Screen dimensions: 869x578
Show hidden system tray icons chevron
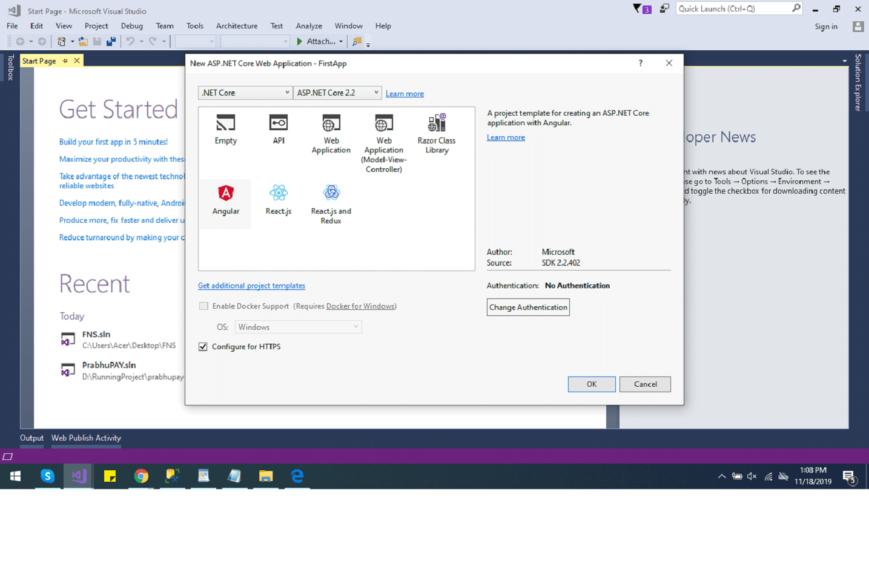click(722, 476)
